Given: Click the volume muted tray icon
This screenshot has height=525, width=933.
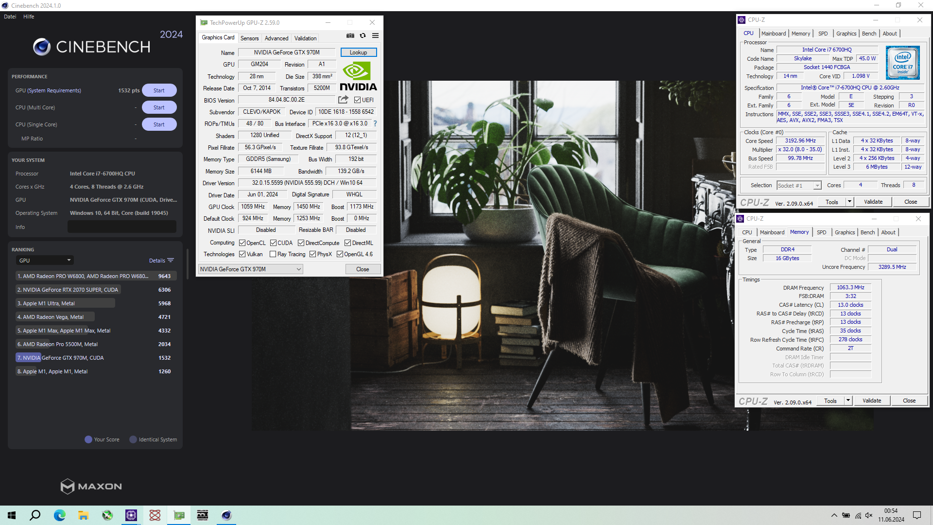Looking at the screenshot, I should [869, 515].
